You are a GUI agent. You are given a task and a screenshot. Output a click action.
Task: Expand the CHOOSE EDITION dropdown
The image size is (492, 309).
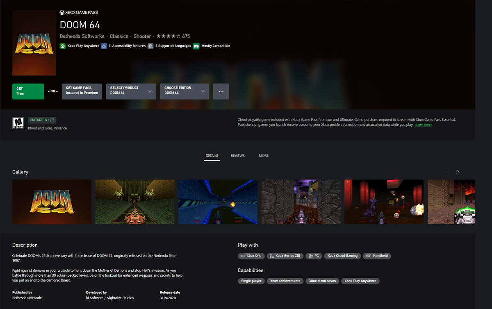pyautogui.click(x=184, y=91)
